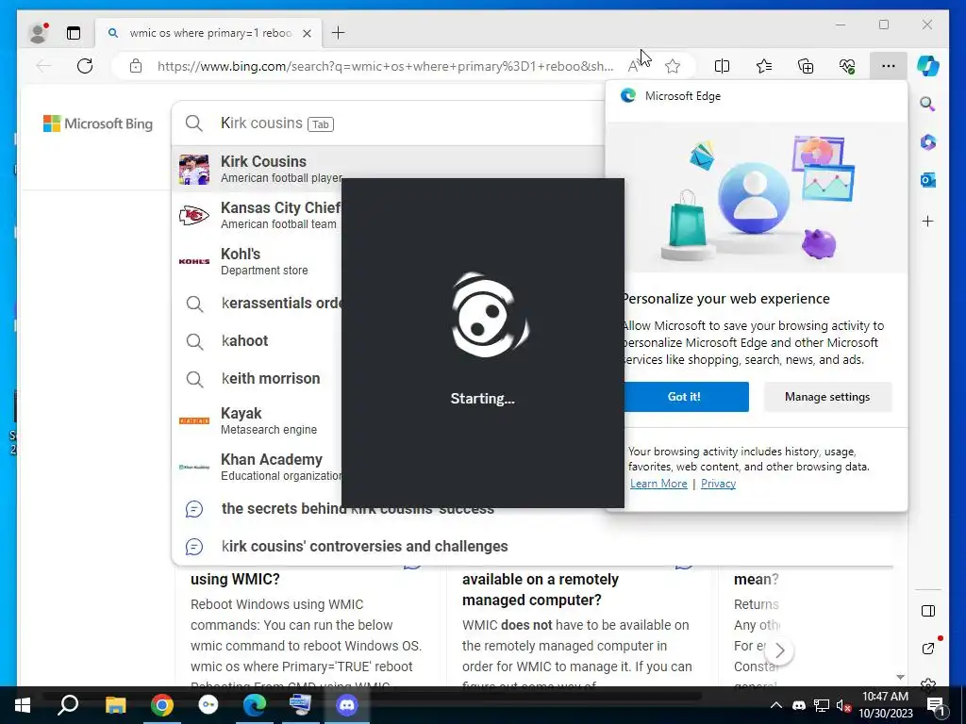Image resolution: width=966 pixels, height=724 pixels.
Task: Open the Collections icon
Action: pos(806,66)
